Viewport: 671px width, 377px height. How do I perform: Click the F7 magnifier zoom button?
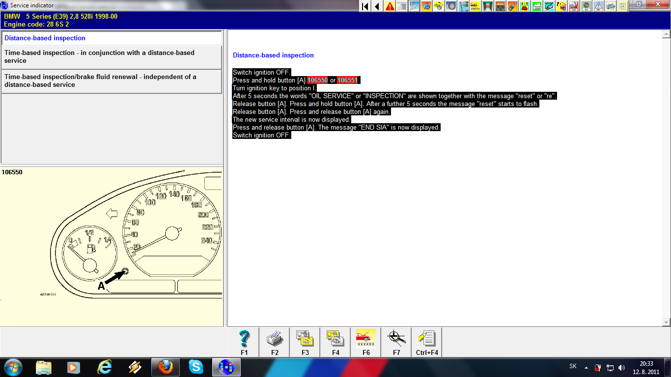(396, 342)
